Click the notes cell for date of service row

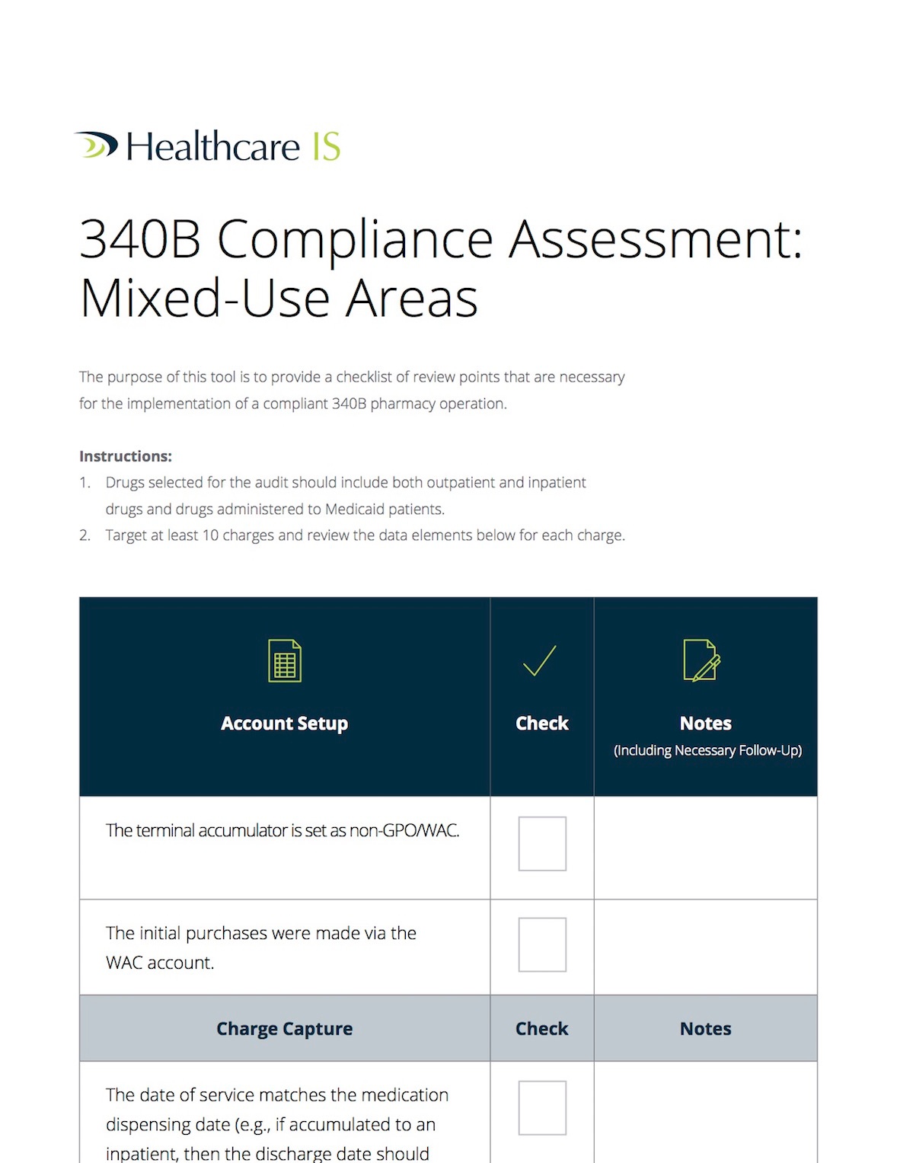[x=705, y=1111]
